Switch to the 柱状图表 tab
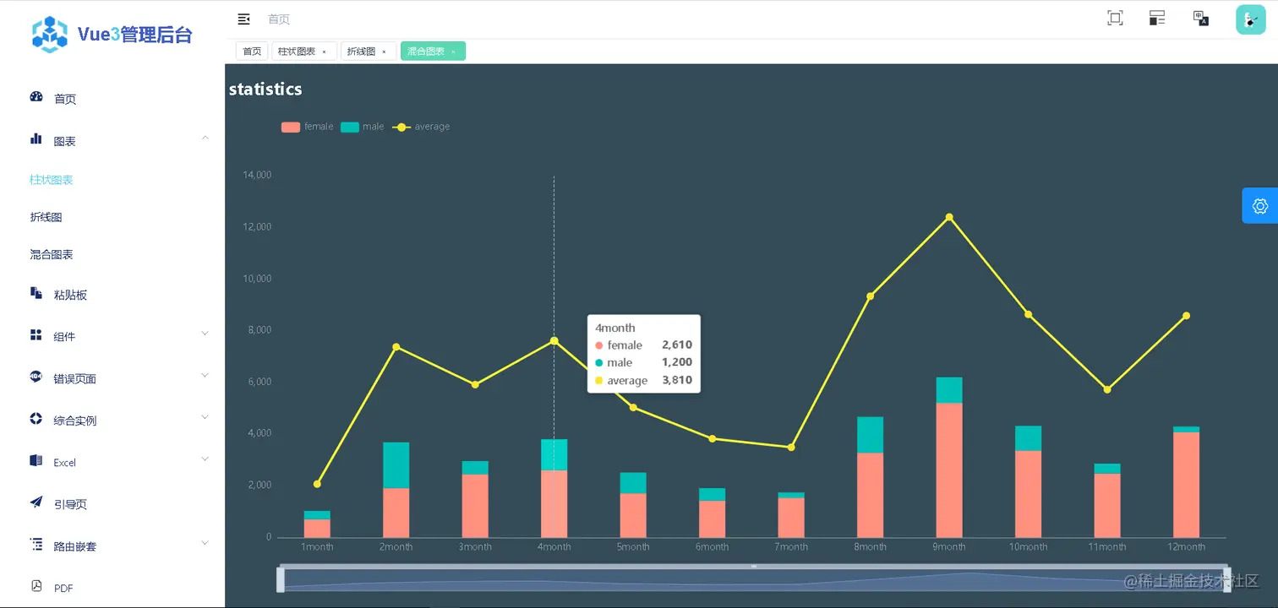The image size is (1278, 608). [297, 52]
